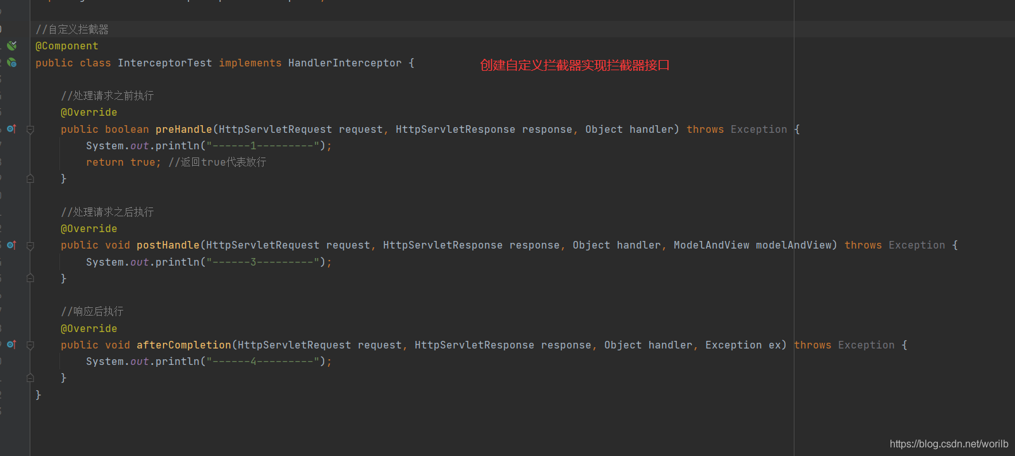
Task: Click the @Override annotation above preHandle
Action: coord(89,113)
